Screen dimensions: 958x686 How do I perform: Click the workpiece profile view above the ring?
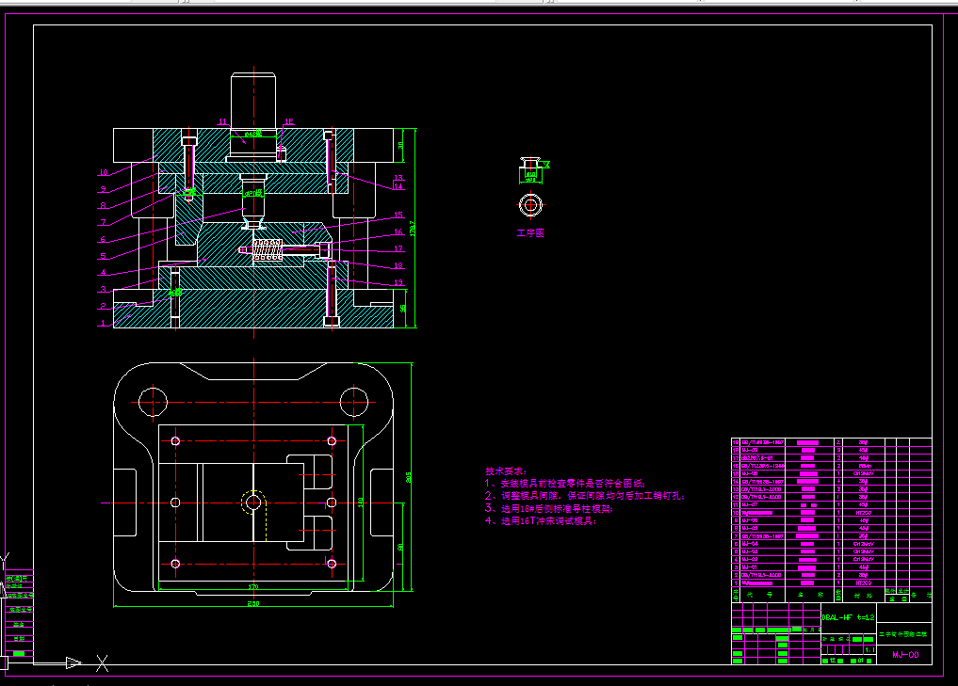(x=530, y=165)
